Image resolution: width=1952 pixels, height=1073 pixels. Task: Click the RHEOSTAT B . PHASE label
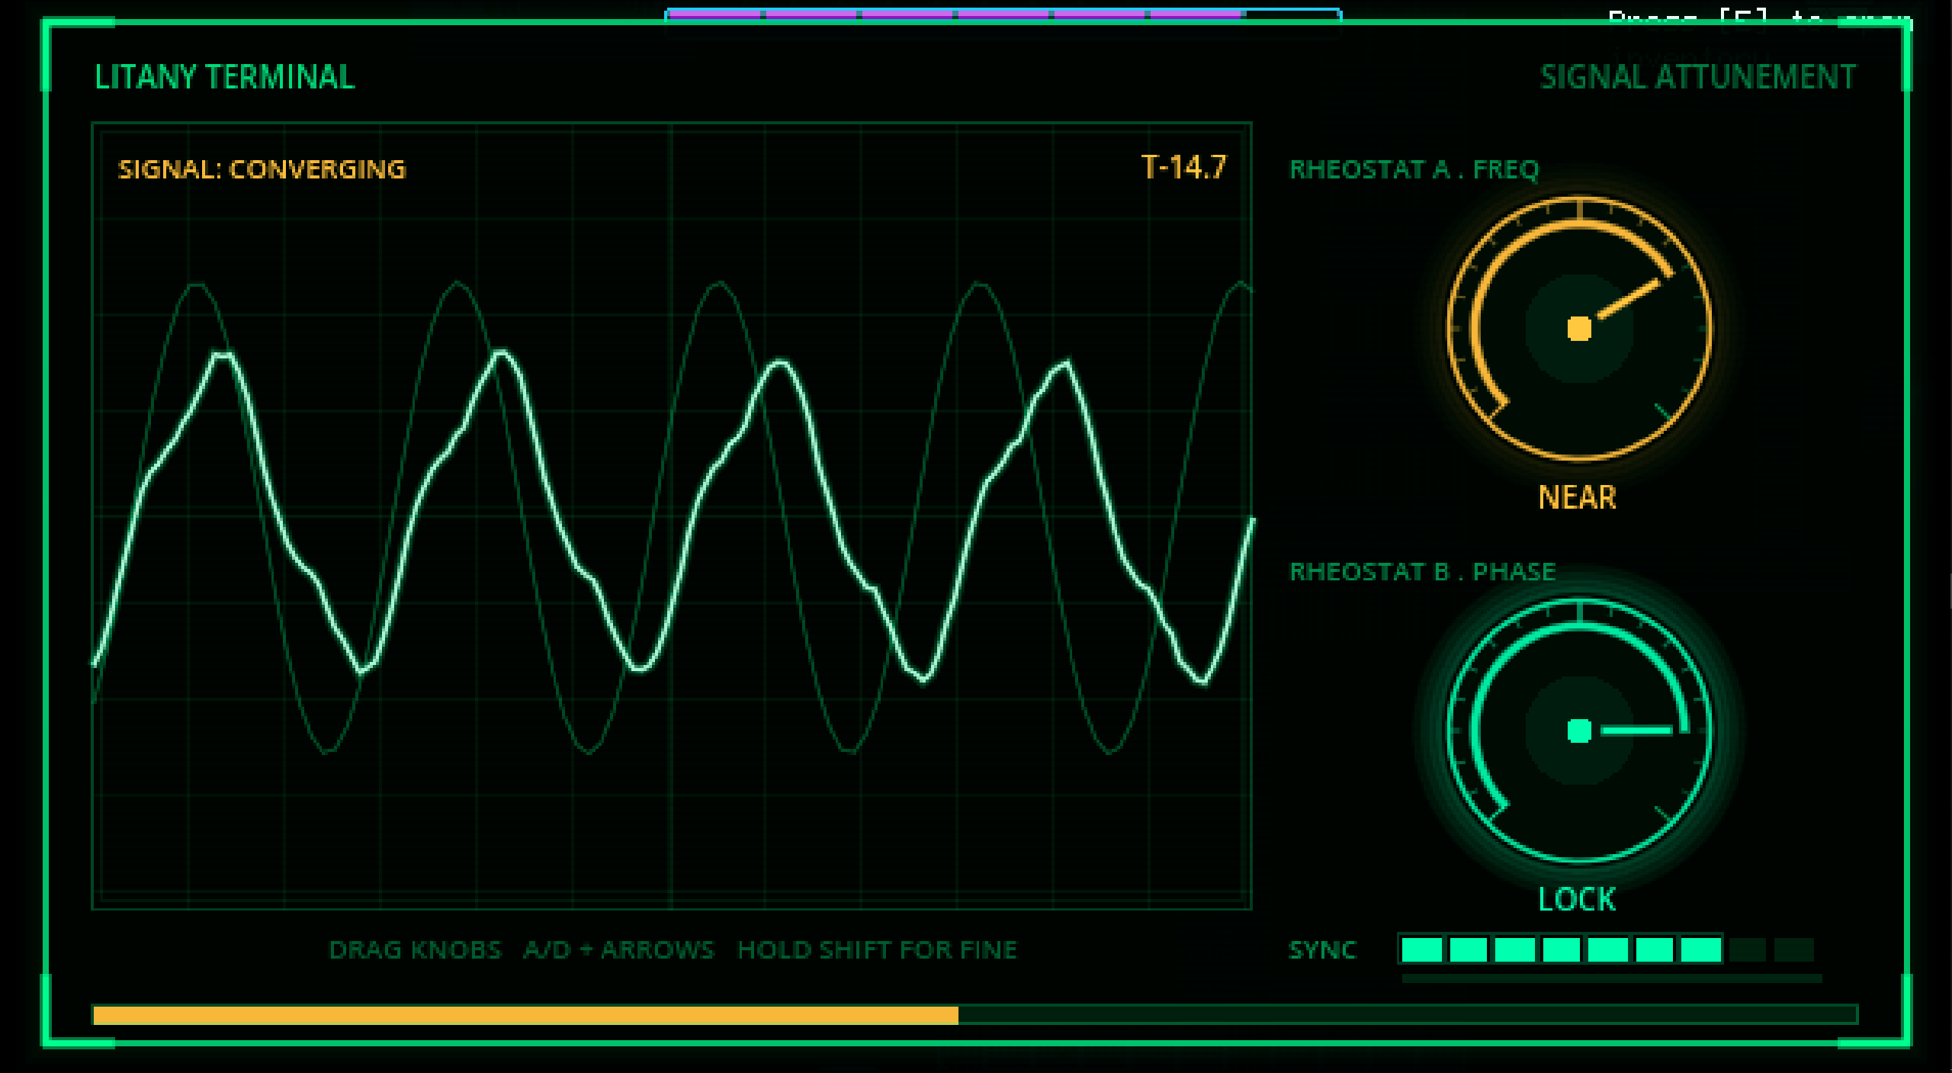pos(1422,572)
